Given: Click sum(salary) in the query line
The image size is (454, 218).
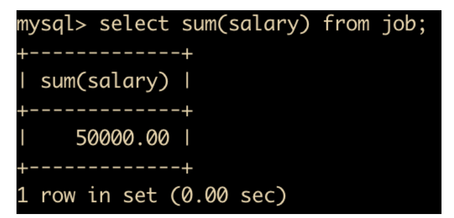Looking at the screenshot, I should coord(246,25).
